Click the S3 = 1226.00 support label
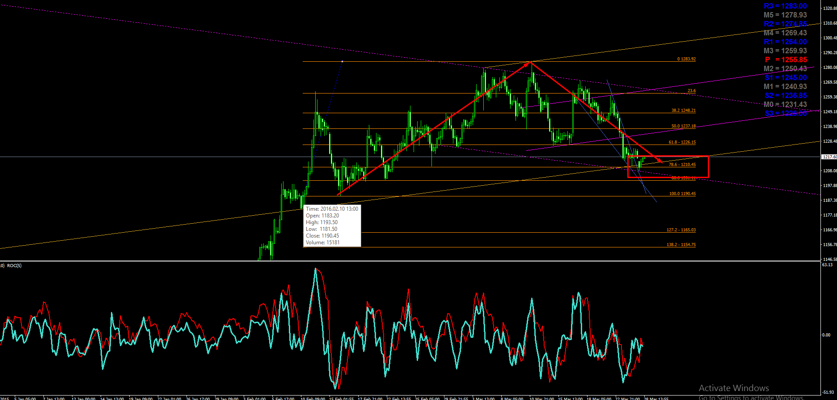The height and width of the screenshot is (400, 837). coord(786,114)
